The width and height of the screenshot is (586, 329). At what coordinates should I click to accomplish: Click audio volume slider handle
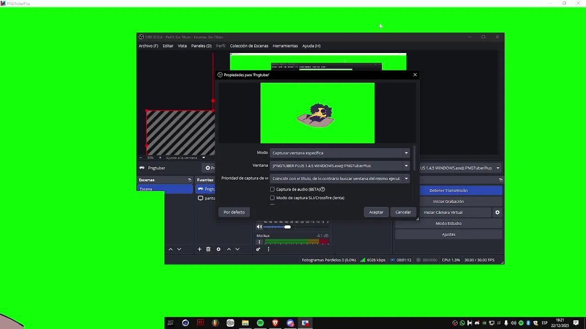coord(288,227)
